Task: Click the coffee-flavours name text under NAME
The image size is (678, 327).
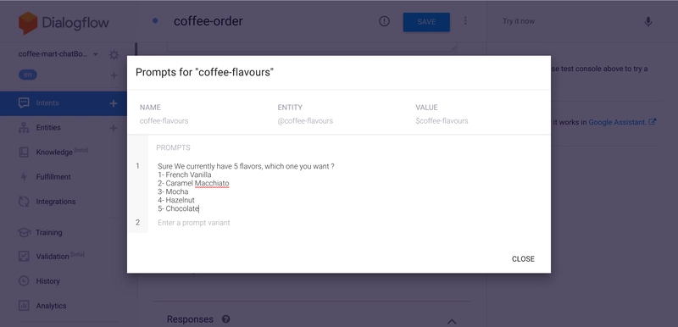Action: click(164, 121)
